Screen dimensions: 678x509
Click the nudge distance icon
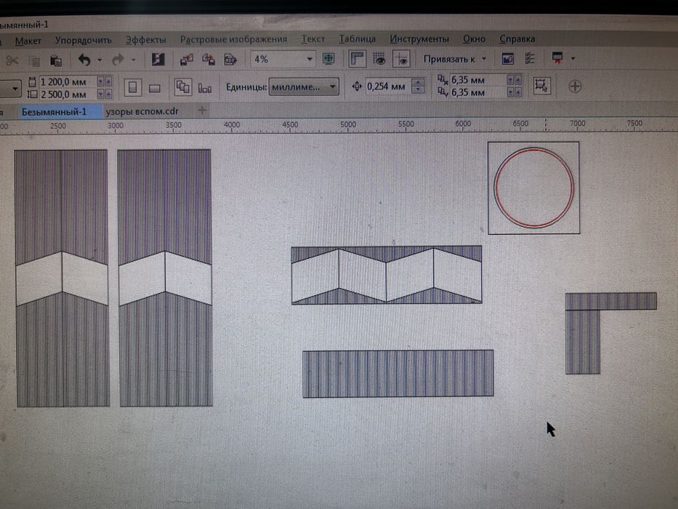[357, 87]
